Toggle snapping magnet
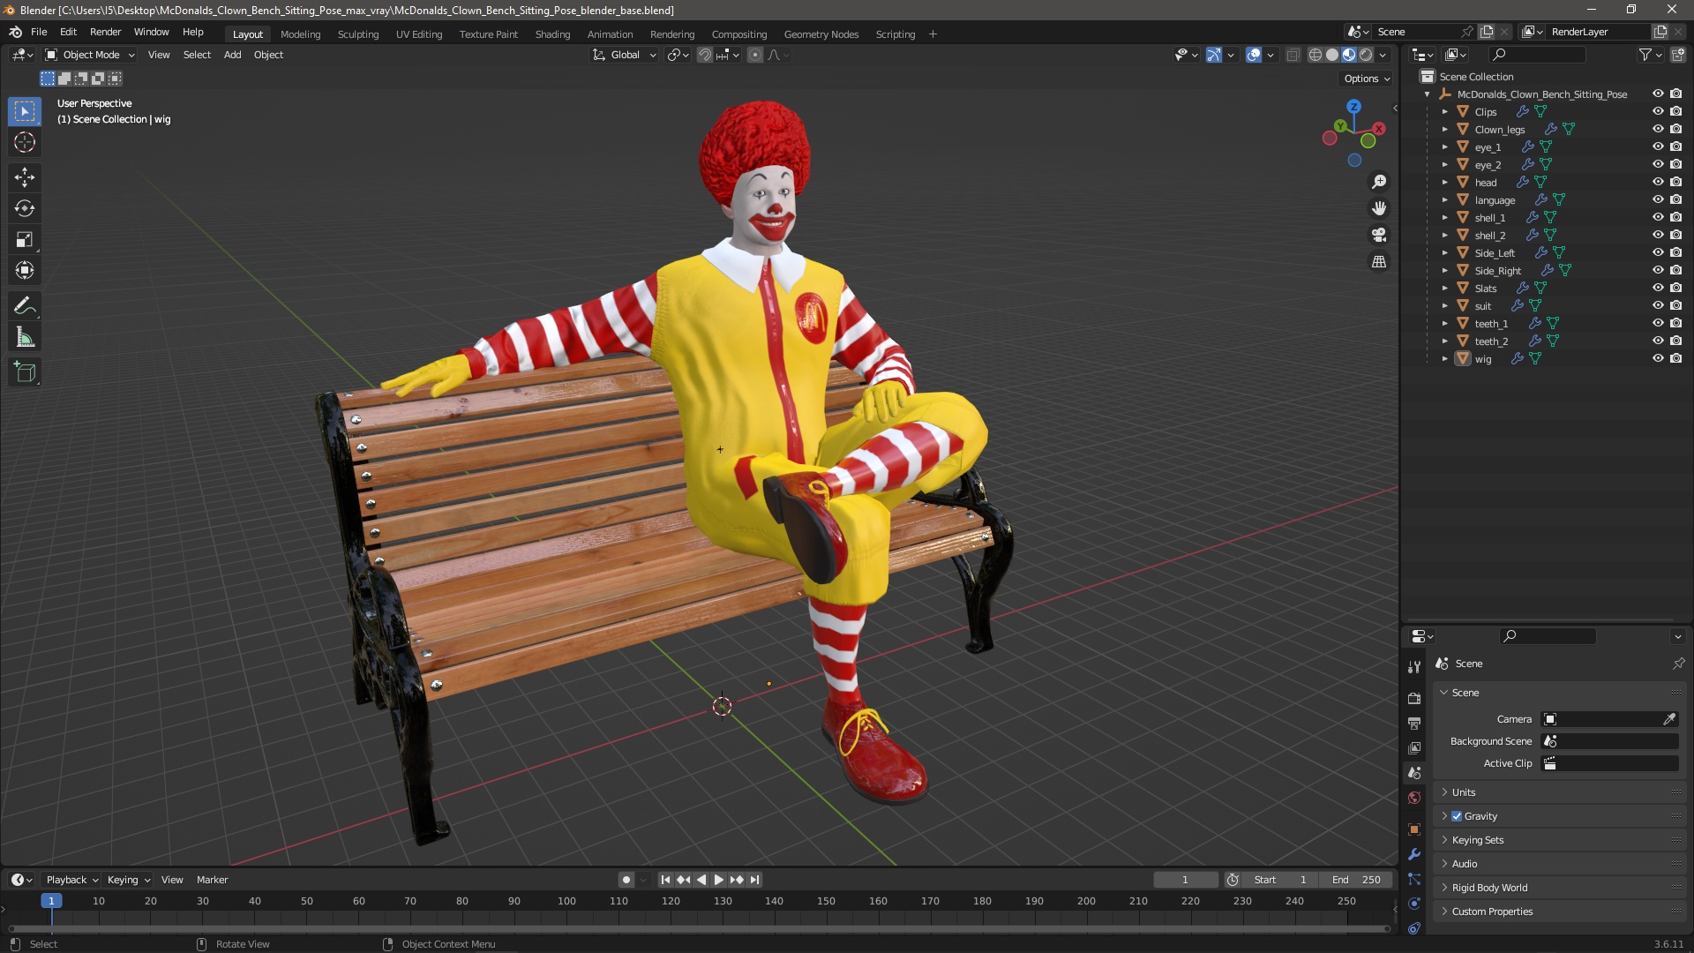This screenshot has height=953, width=1694. (704, 55)
